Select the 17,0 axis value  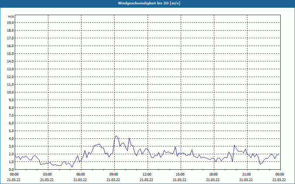(10, 38)
